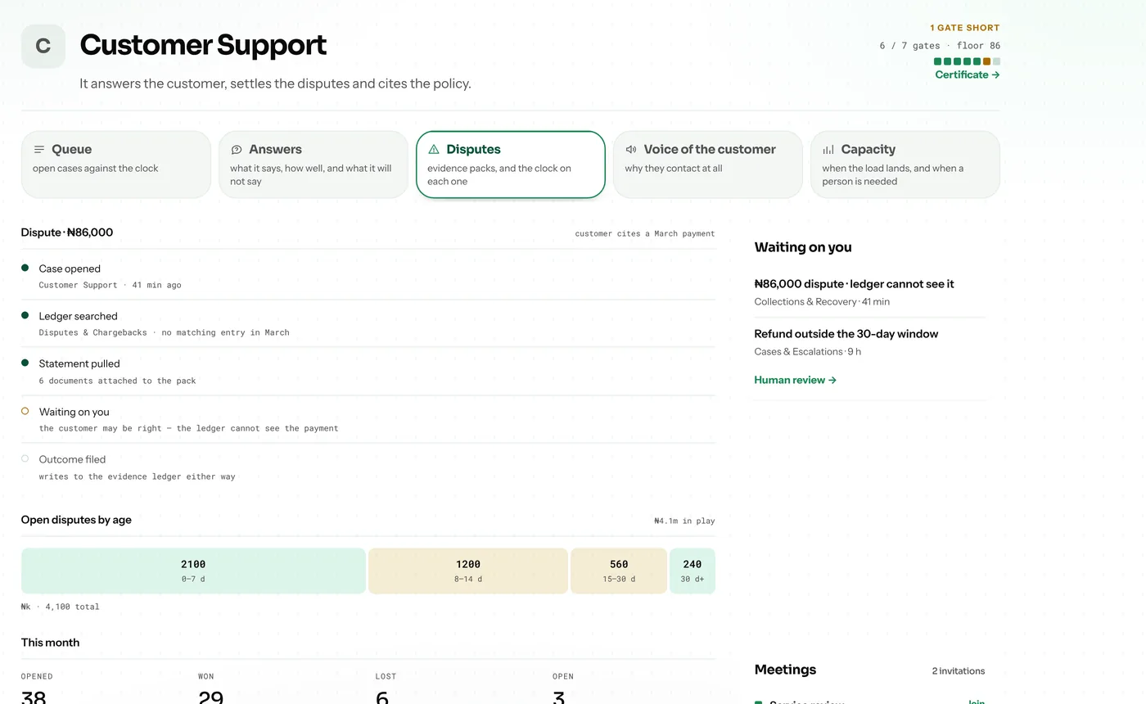
Task: Switch to the Capacity tab
Action: (x=905, y=165)
